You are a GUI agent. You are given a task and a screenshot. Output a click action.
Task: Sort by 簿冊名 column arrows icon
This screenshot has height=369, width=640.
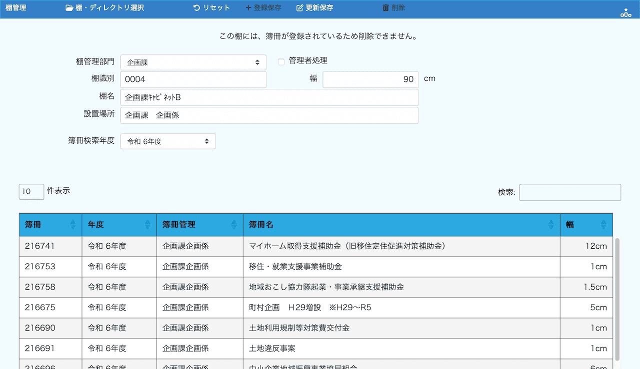click(551, 225)
